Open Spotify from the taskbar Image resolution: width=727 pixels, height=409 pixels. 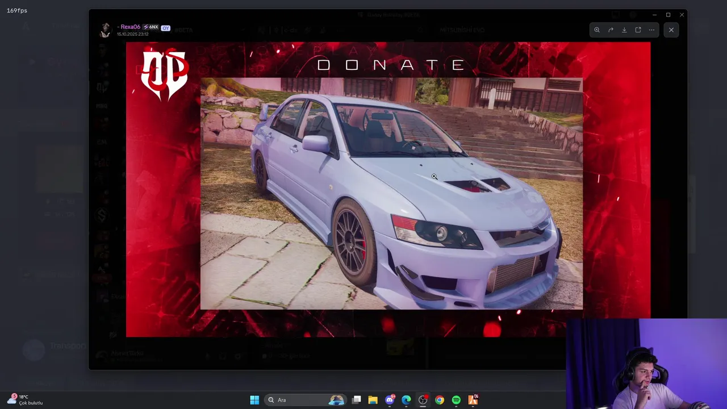tap(456, 400)
